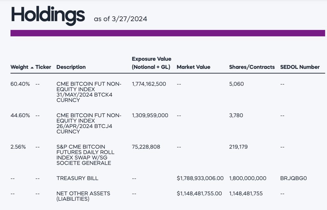This screenshot has height=210, width=327.
Task: Click the Market Value column header
Action: (x=193, y=67)
